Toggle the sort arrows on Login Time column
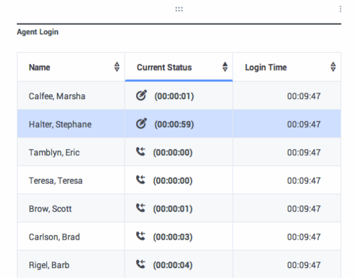356x278 pixels. (x=333, y=67)
